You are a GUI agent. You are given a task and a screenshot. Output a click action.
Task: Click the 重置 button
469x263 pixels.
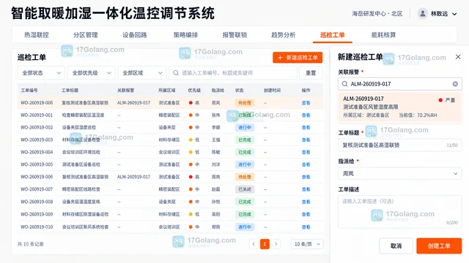point(311,73)
